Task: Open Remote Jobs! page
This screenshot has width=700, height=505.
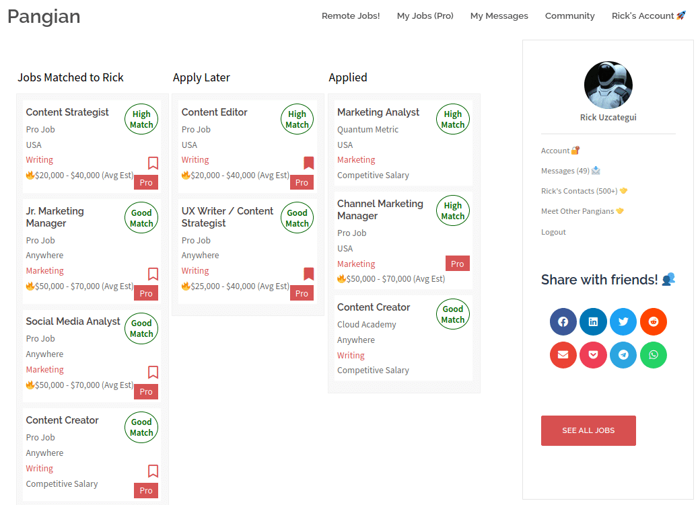Action: [x=351, y=15]
